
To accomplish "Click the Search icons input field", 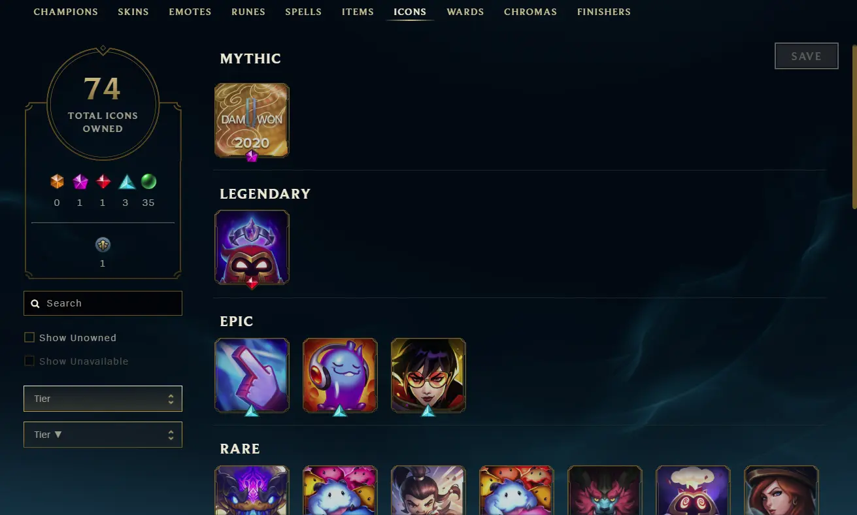I will [x=103, y=303].
